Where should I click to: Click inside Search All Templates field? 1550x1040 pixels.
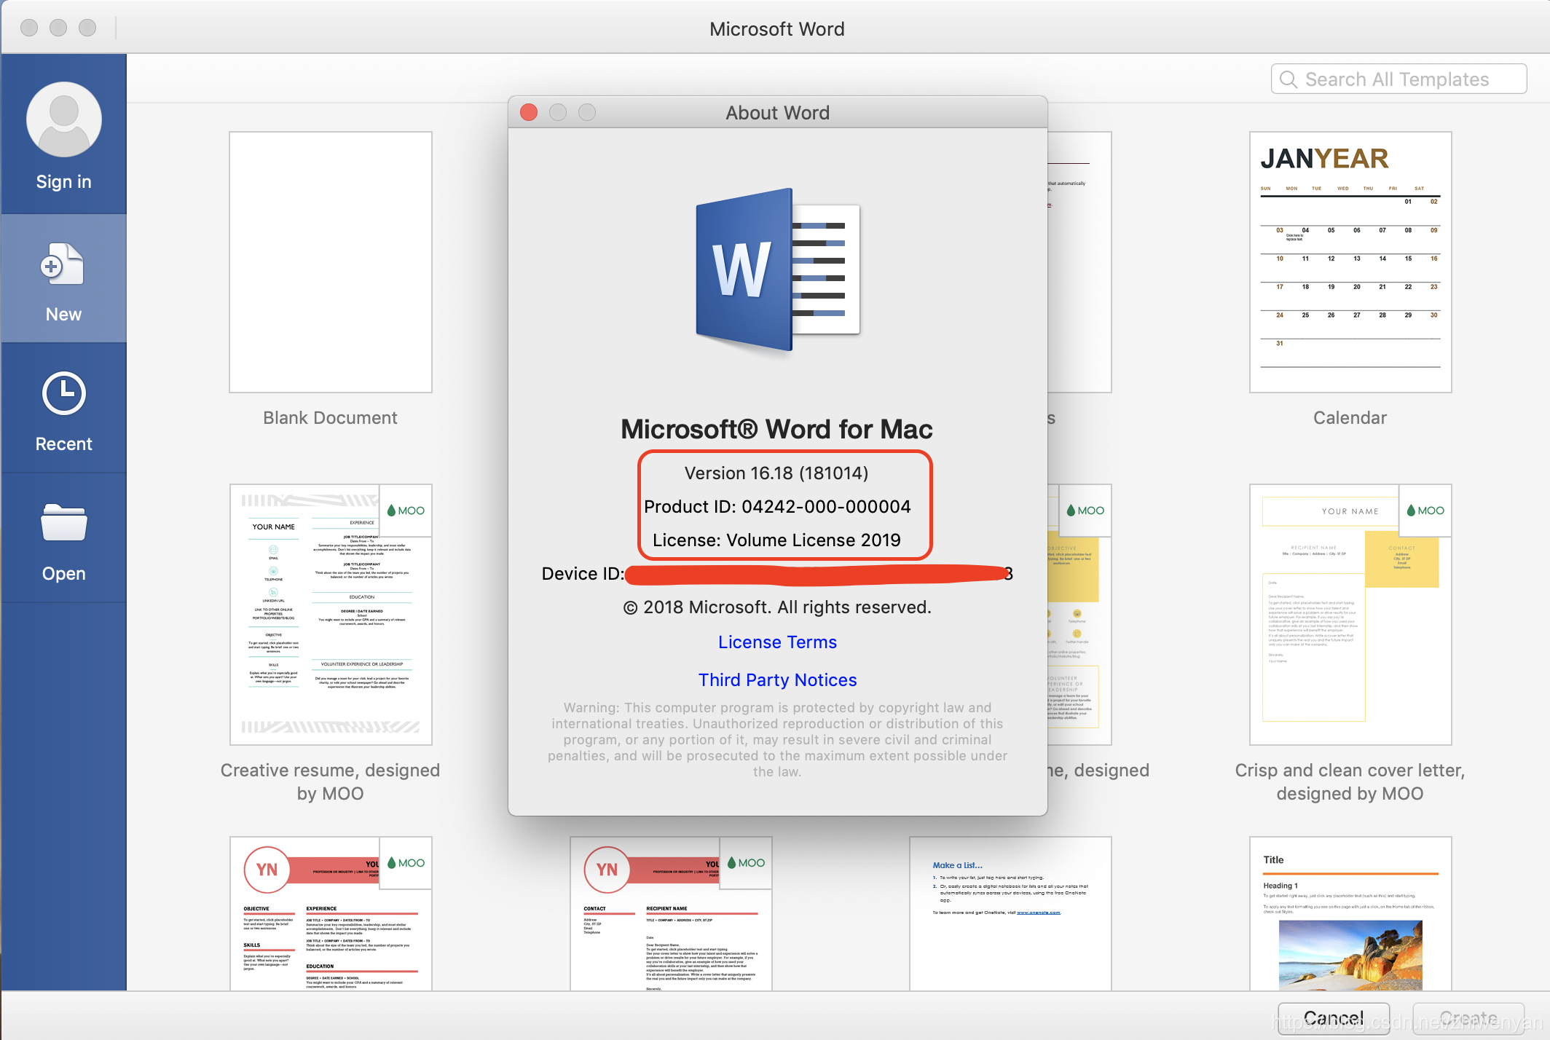tap(1398, 79)
